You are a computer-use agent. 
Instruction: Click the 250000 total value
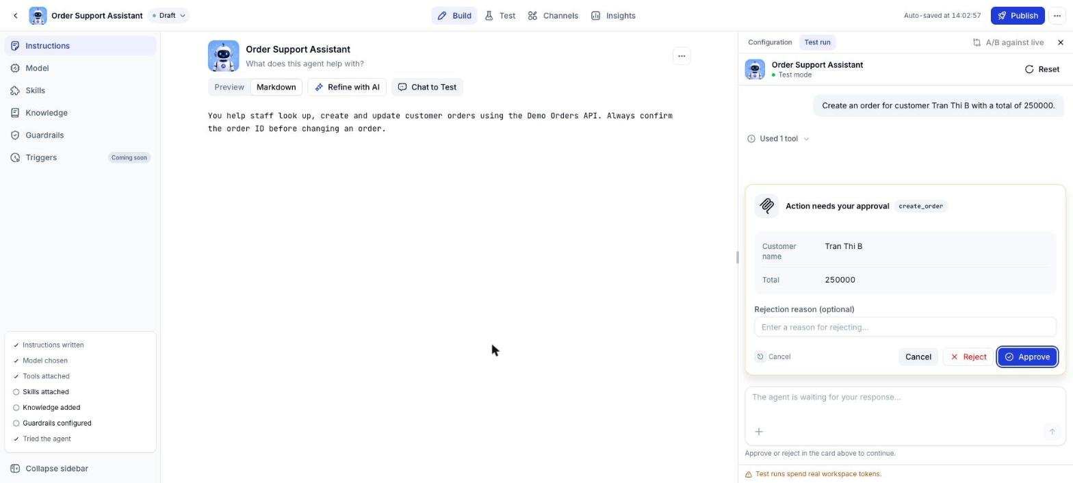point(840,280)
